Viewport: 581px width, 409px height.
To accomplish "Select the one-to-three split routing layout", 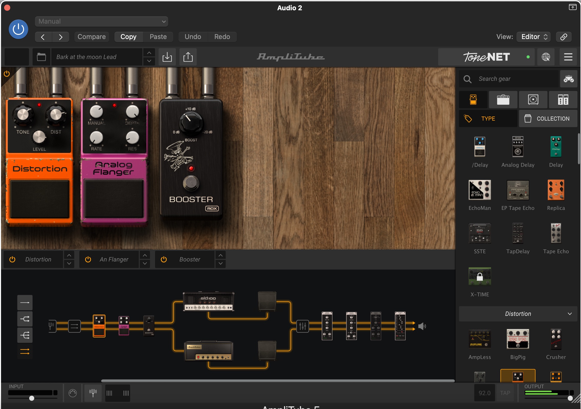I will point(25,335).
